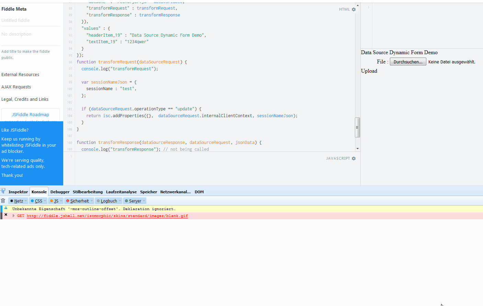Open the Debugger tab
The height and width of the screenshot is (306, 483).
pos(60,192)
